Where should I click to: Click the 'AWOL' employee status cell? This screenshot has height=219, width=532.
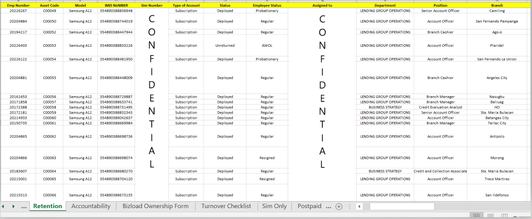267,46
